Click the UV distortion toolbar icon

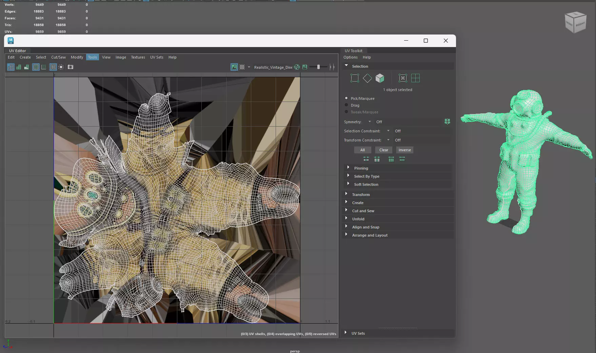click(26, 67)
